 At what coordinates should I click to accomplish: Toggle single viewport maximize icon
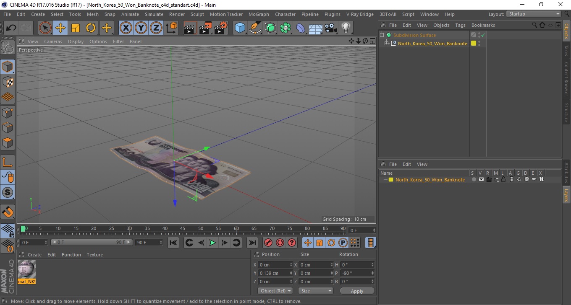click(x=372, y=41)
